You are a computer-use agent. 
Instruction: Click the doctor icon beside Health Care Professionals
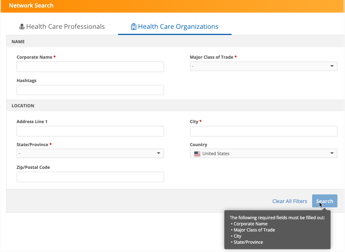(22, 27)
